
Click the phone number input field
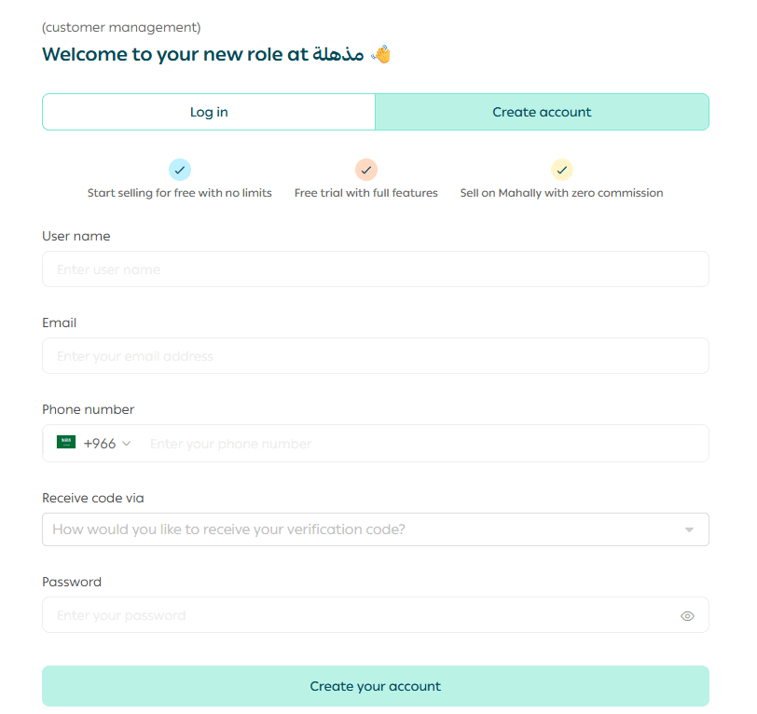tap(424, 444)
